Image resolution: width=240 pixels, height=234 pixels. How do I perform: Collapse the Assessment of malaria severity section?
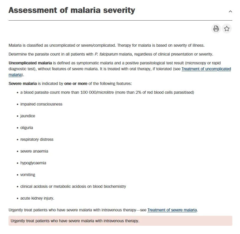coord(230,11)
